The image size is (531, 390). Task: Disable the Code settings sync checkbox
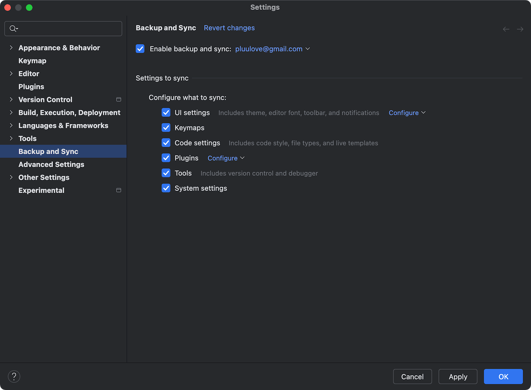tap(166, 143)
